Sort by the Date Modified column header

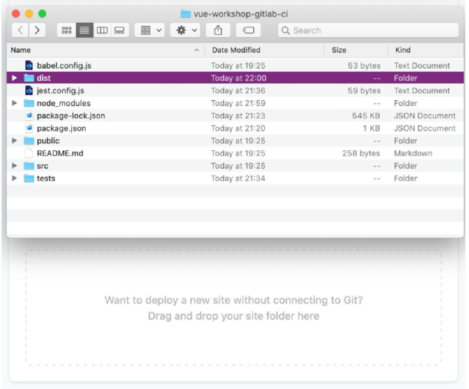pyautogui.click(x=264, y=50)
